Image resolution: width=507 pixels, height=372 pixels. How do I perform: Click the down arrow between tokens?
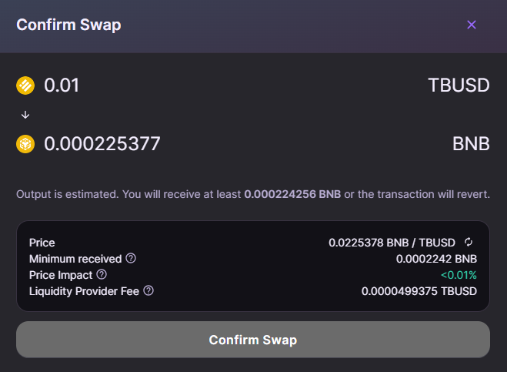click(x=25, y=115)
